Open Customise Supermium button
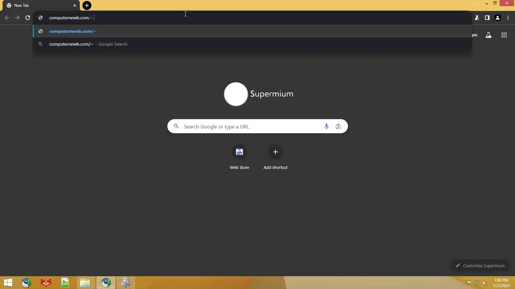Image resolution: width=515 pixels, height=289 pixels. point(480,266)
